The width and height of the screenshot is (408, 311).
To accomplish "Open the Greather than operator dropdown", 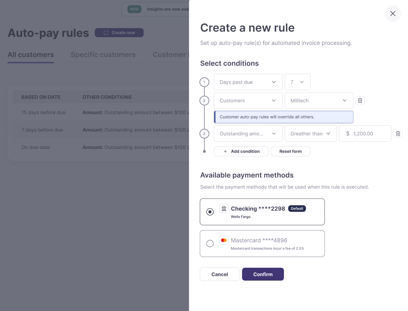I will pyautogui.click(x=311, y=134).
